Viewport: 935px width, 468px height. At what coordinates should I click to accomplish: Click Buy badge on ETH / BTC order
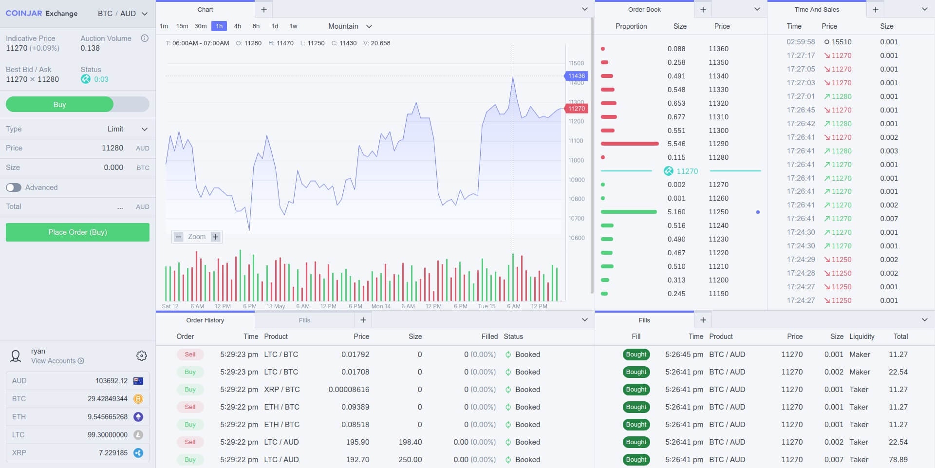click(190, 425)
